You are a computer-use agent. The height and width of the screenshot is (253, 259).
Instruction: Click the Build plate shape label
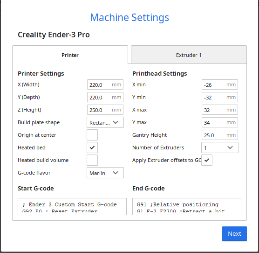(x=39, y=122)
